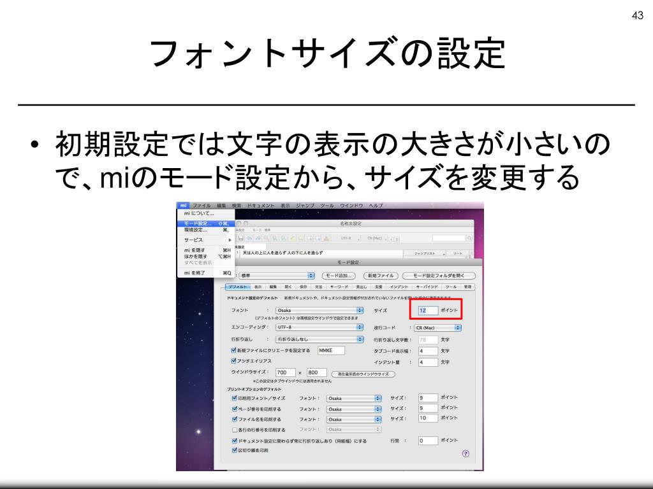Screen dimensions: 653x489
Task: Choose 'mi を隠す' from the mi menu
Action: [x=206, y=250]
